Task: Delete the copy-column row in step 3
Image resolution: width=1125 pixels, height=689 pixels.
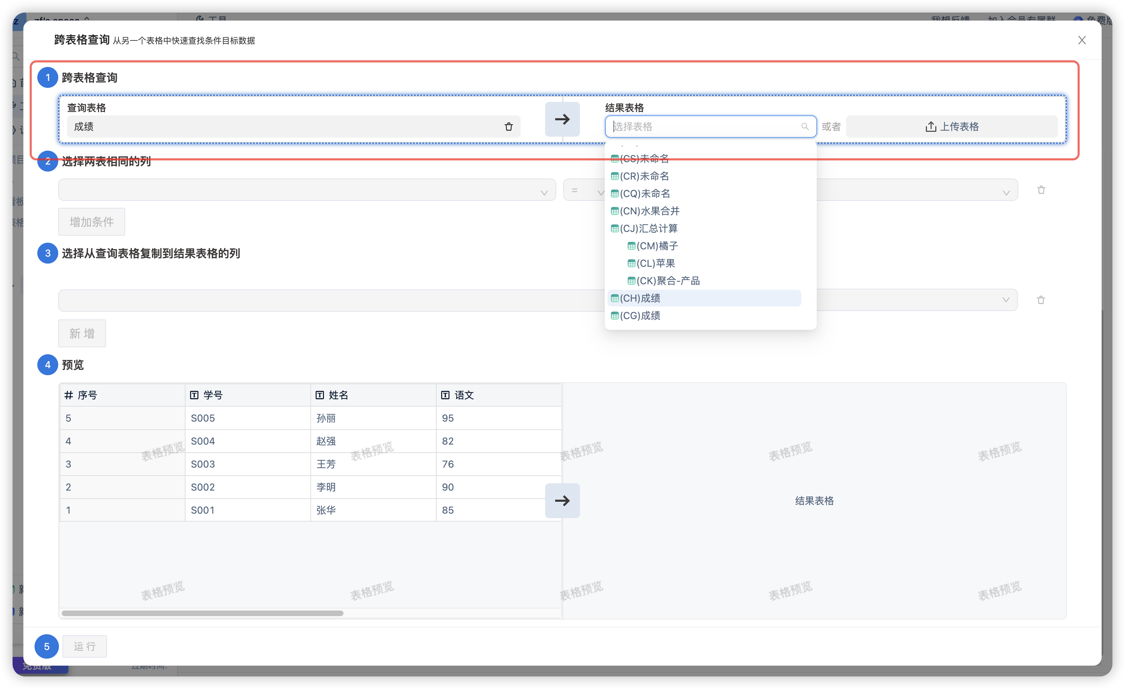Action: [x=1041, y=300]
